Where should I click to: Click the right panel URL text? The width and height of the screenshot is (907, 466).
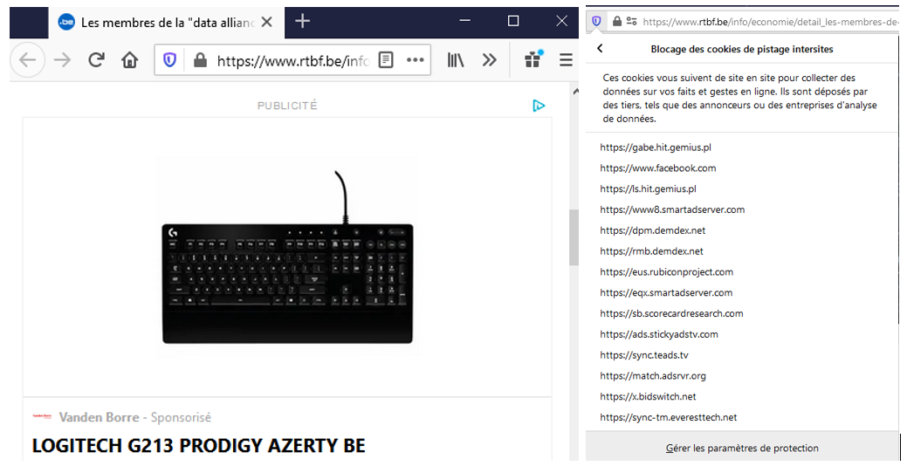tap(771, 22)
